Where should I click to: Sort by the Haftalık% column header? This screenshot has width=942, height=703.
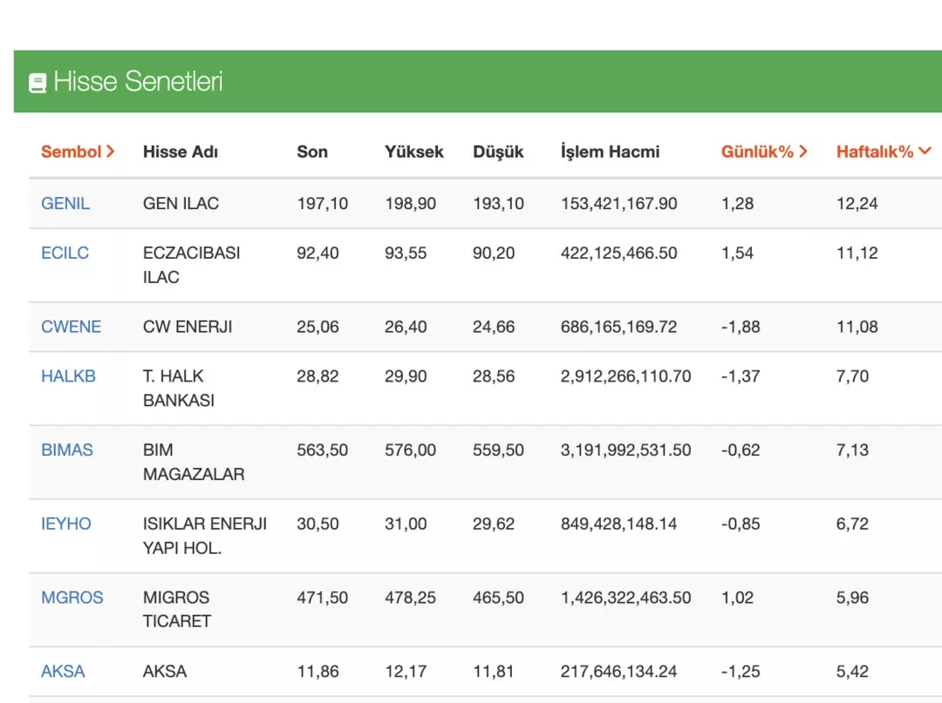[x=884, y=152]
